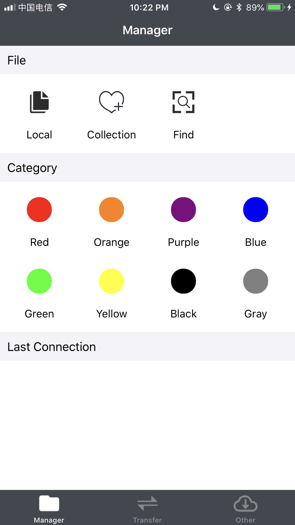
Task: Tap the Category section header
Action: [147, 167]
